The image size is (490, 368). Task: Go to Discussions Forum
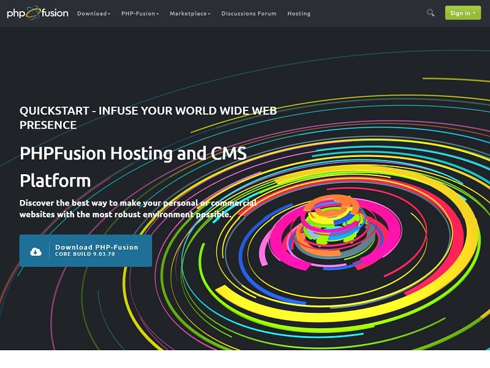coord(249,13)
